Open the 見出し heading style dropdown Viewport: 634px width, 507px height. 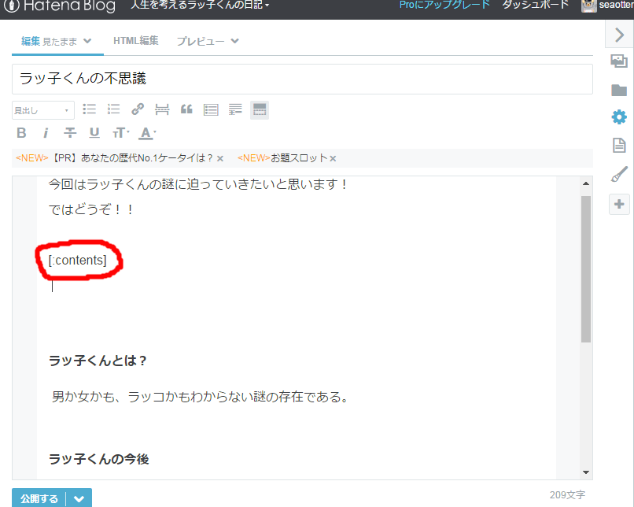[x=42, y=109]
